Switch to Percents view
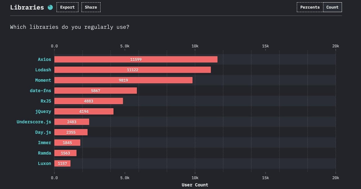This screenshot has height=189, width=361. pos(310,7)
